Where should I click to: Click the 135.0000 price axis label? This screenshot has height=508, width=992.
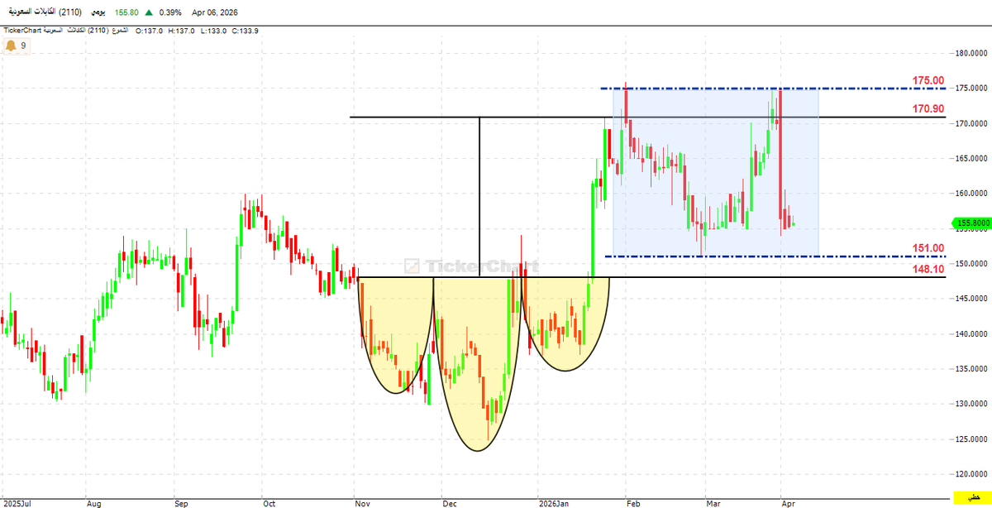pyautogui.click(x=971, y=369)
